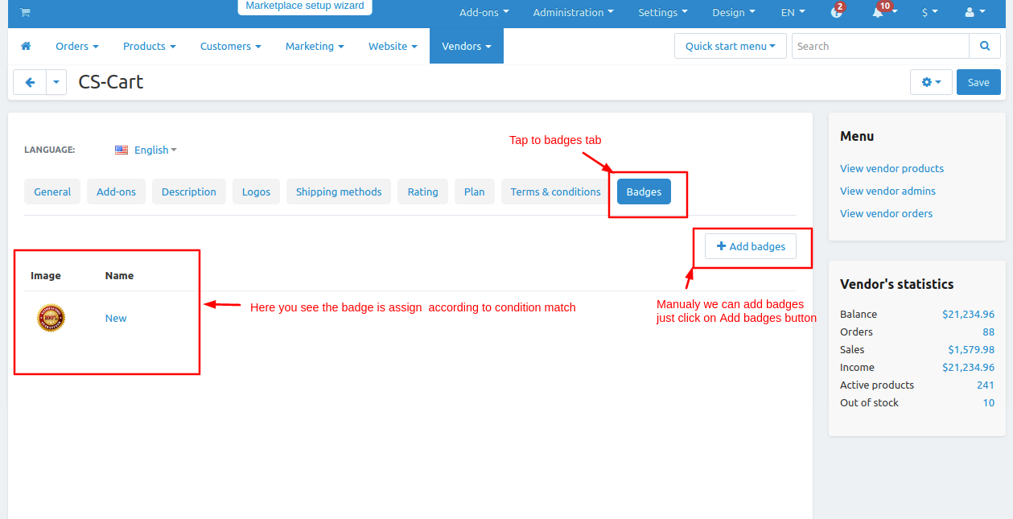Screen dimensions: 1013x519
Task: Open the gear settings button
Action: [931, 82]
